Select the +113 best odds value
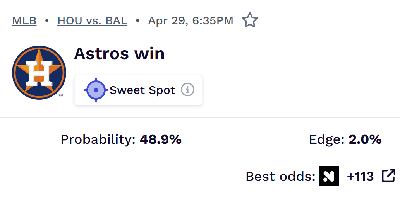400x199 pixels. [360, 177]
